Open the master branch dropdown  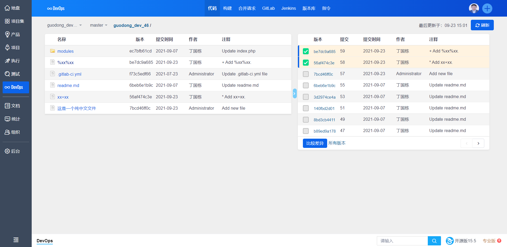click(98, 25)
